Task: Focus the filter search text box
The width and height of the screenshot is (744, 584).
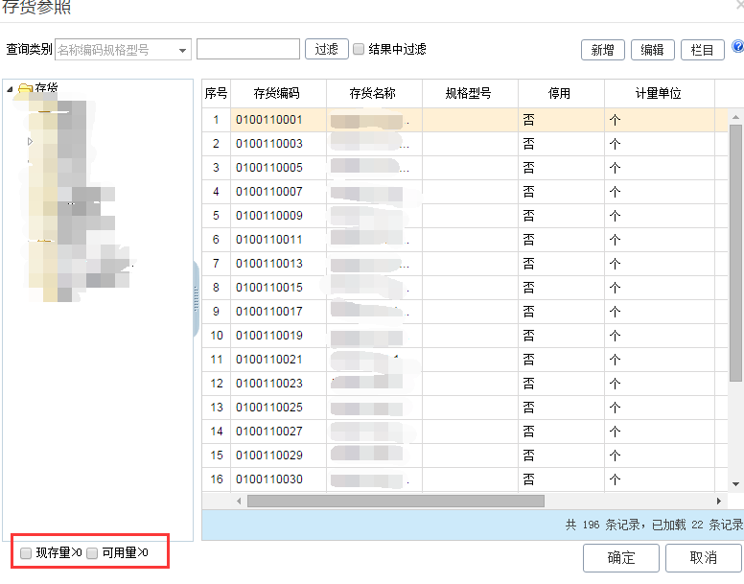Action: point(248,49)
